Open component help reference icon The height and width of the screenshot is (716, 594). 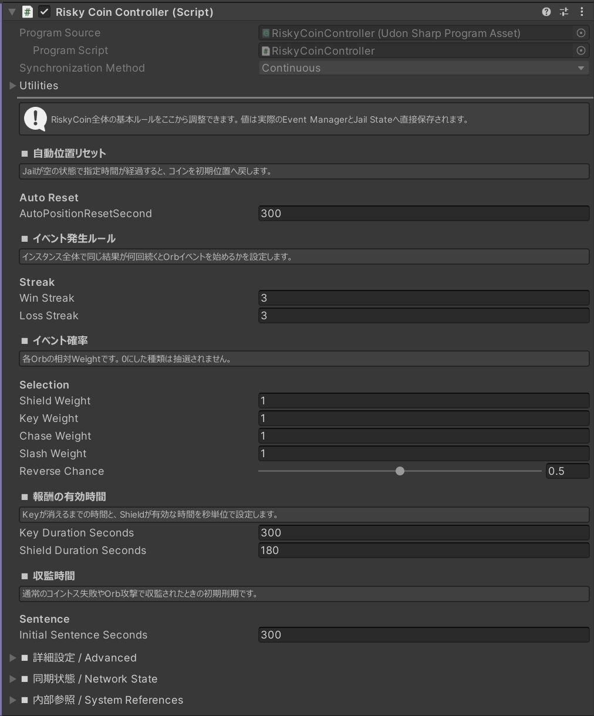pos(546,12)
